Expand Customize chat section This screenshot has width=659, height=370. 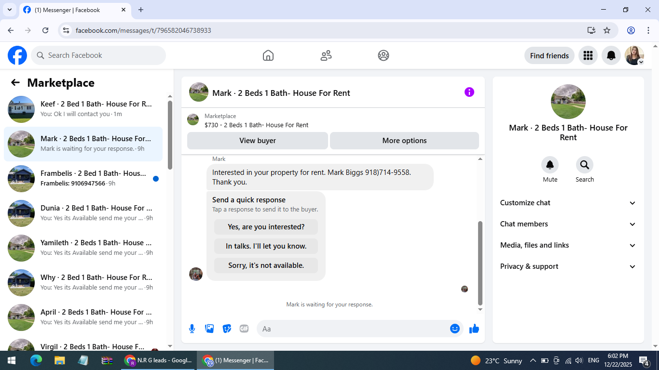(x=568, y=203)
